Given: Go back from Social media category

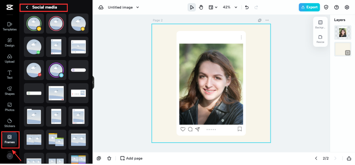Looking at the screenshot, I should tap(27, 7).
